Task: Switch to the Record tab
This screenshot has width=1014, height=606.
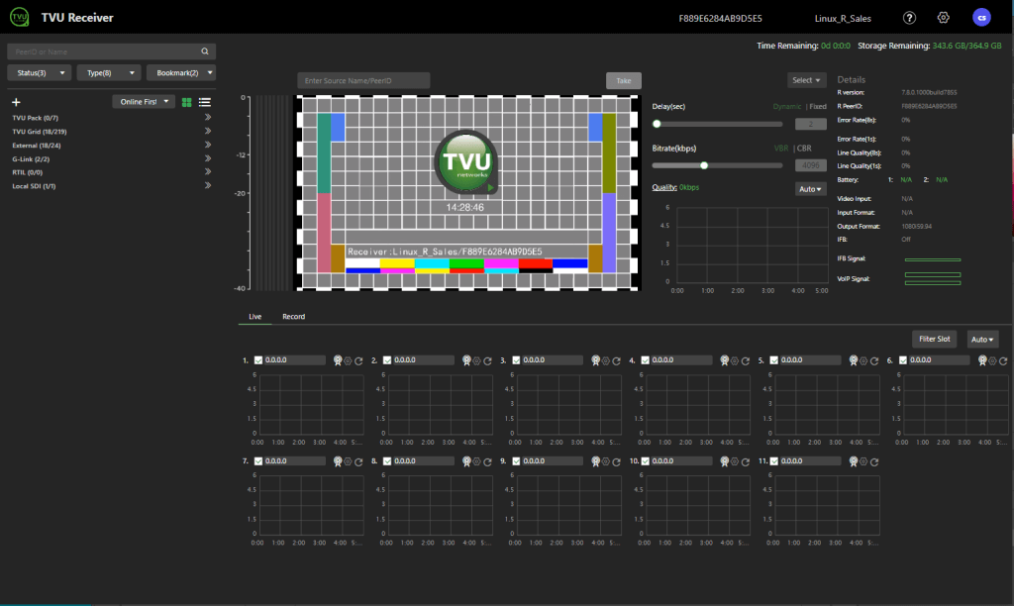Action: coord(293,316)
